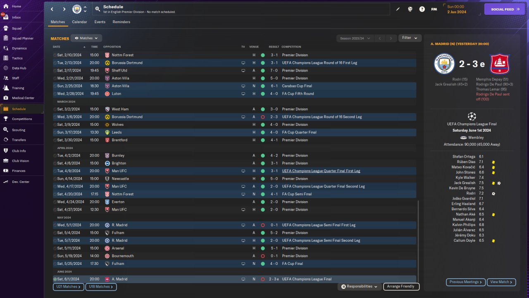This screenshot has width=529, height=298.
Task: Open the Training sidebar icon
Action: (x=6, y=88)
